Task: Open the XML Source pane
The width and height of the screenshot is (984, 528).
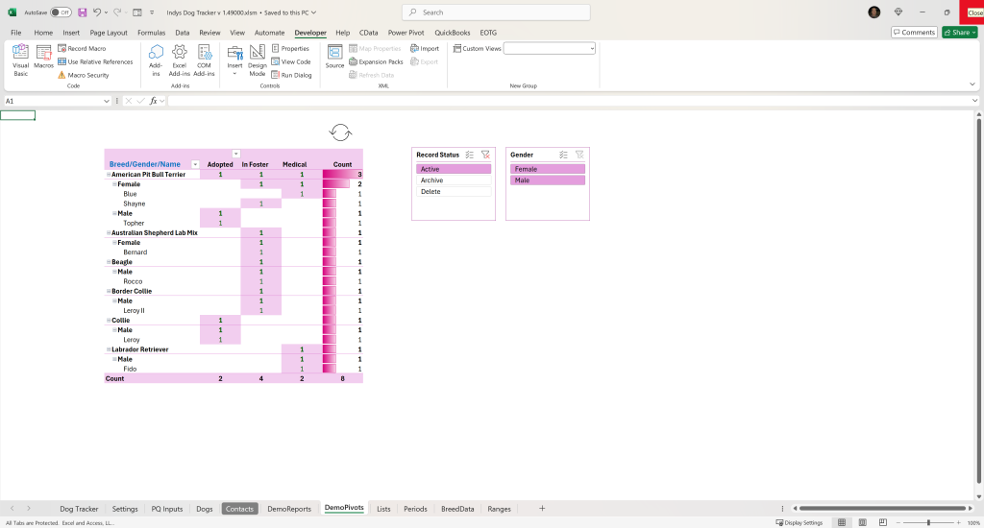Action: (334, 57)
